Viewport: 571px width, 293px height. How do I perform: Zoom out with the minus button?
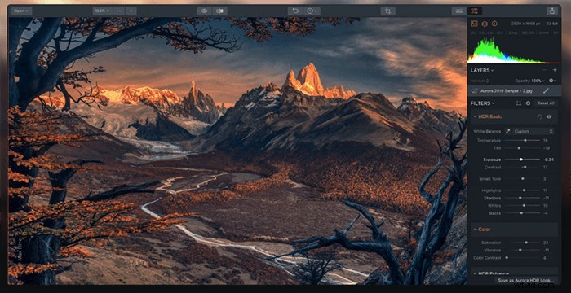[x=119, y=11]
